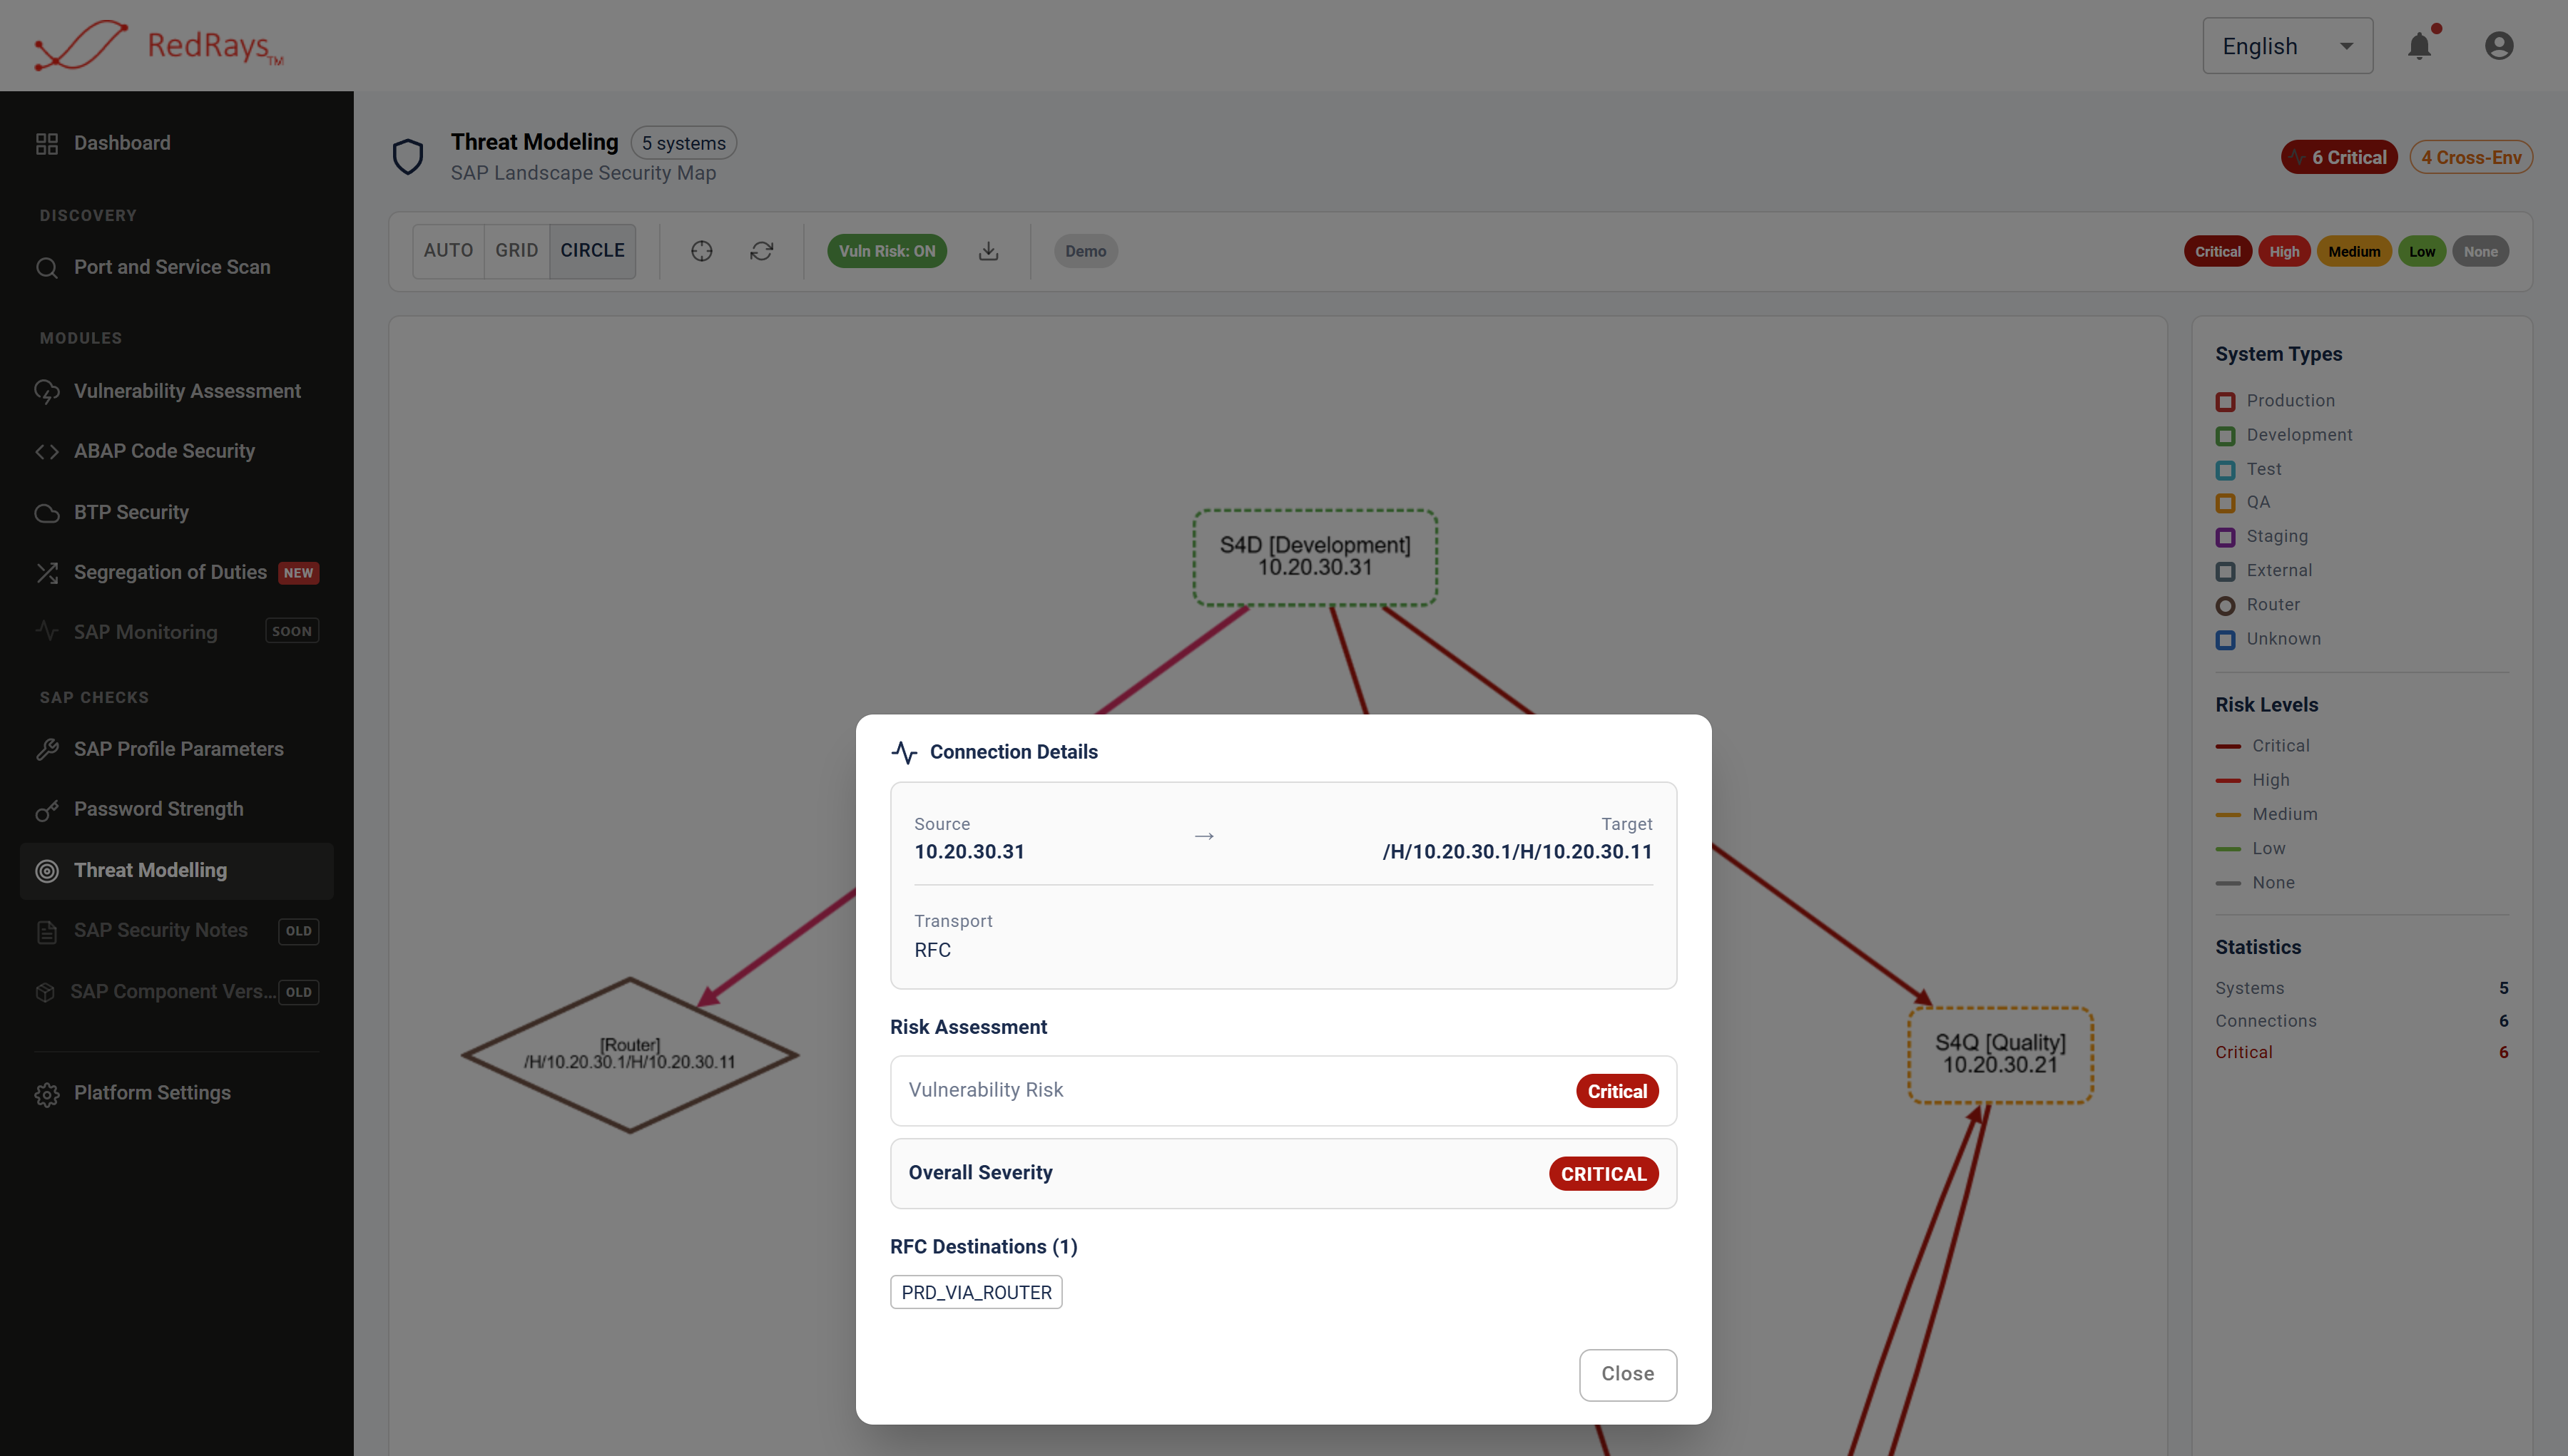Toggle the Vuln Risk: ON switch

point(887,251)
